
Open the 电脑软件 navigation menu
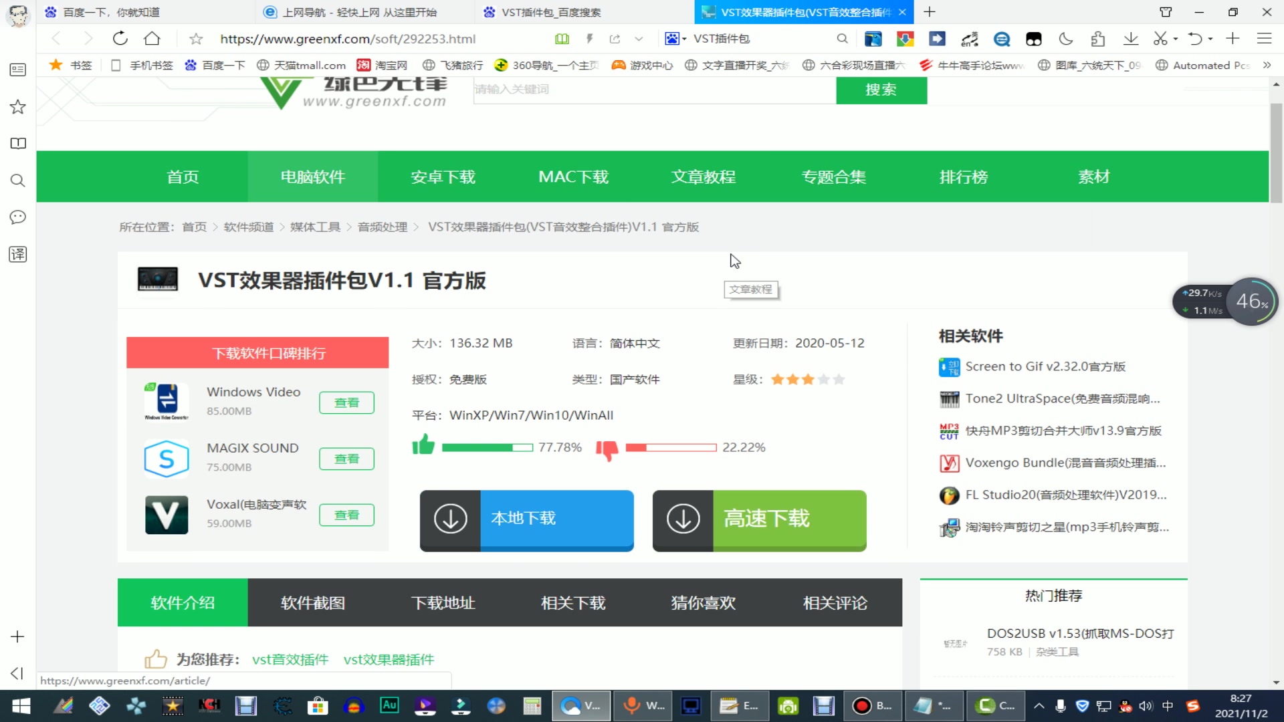pos(313,176)
